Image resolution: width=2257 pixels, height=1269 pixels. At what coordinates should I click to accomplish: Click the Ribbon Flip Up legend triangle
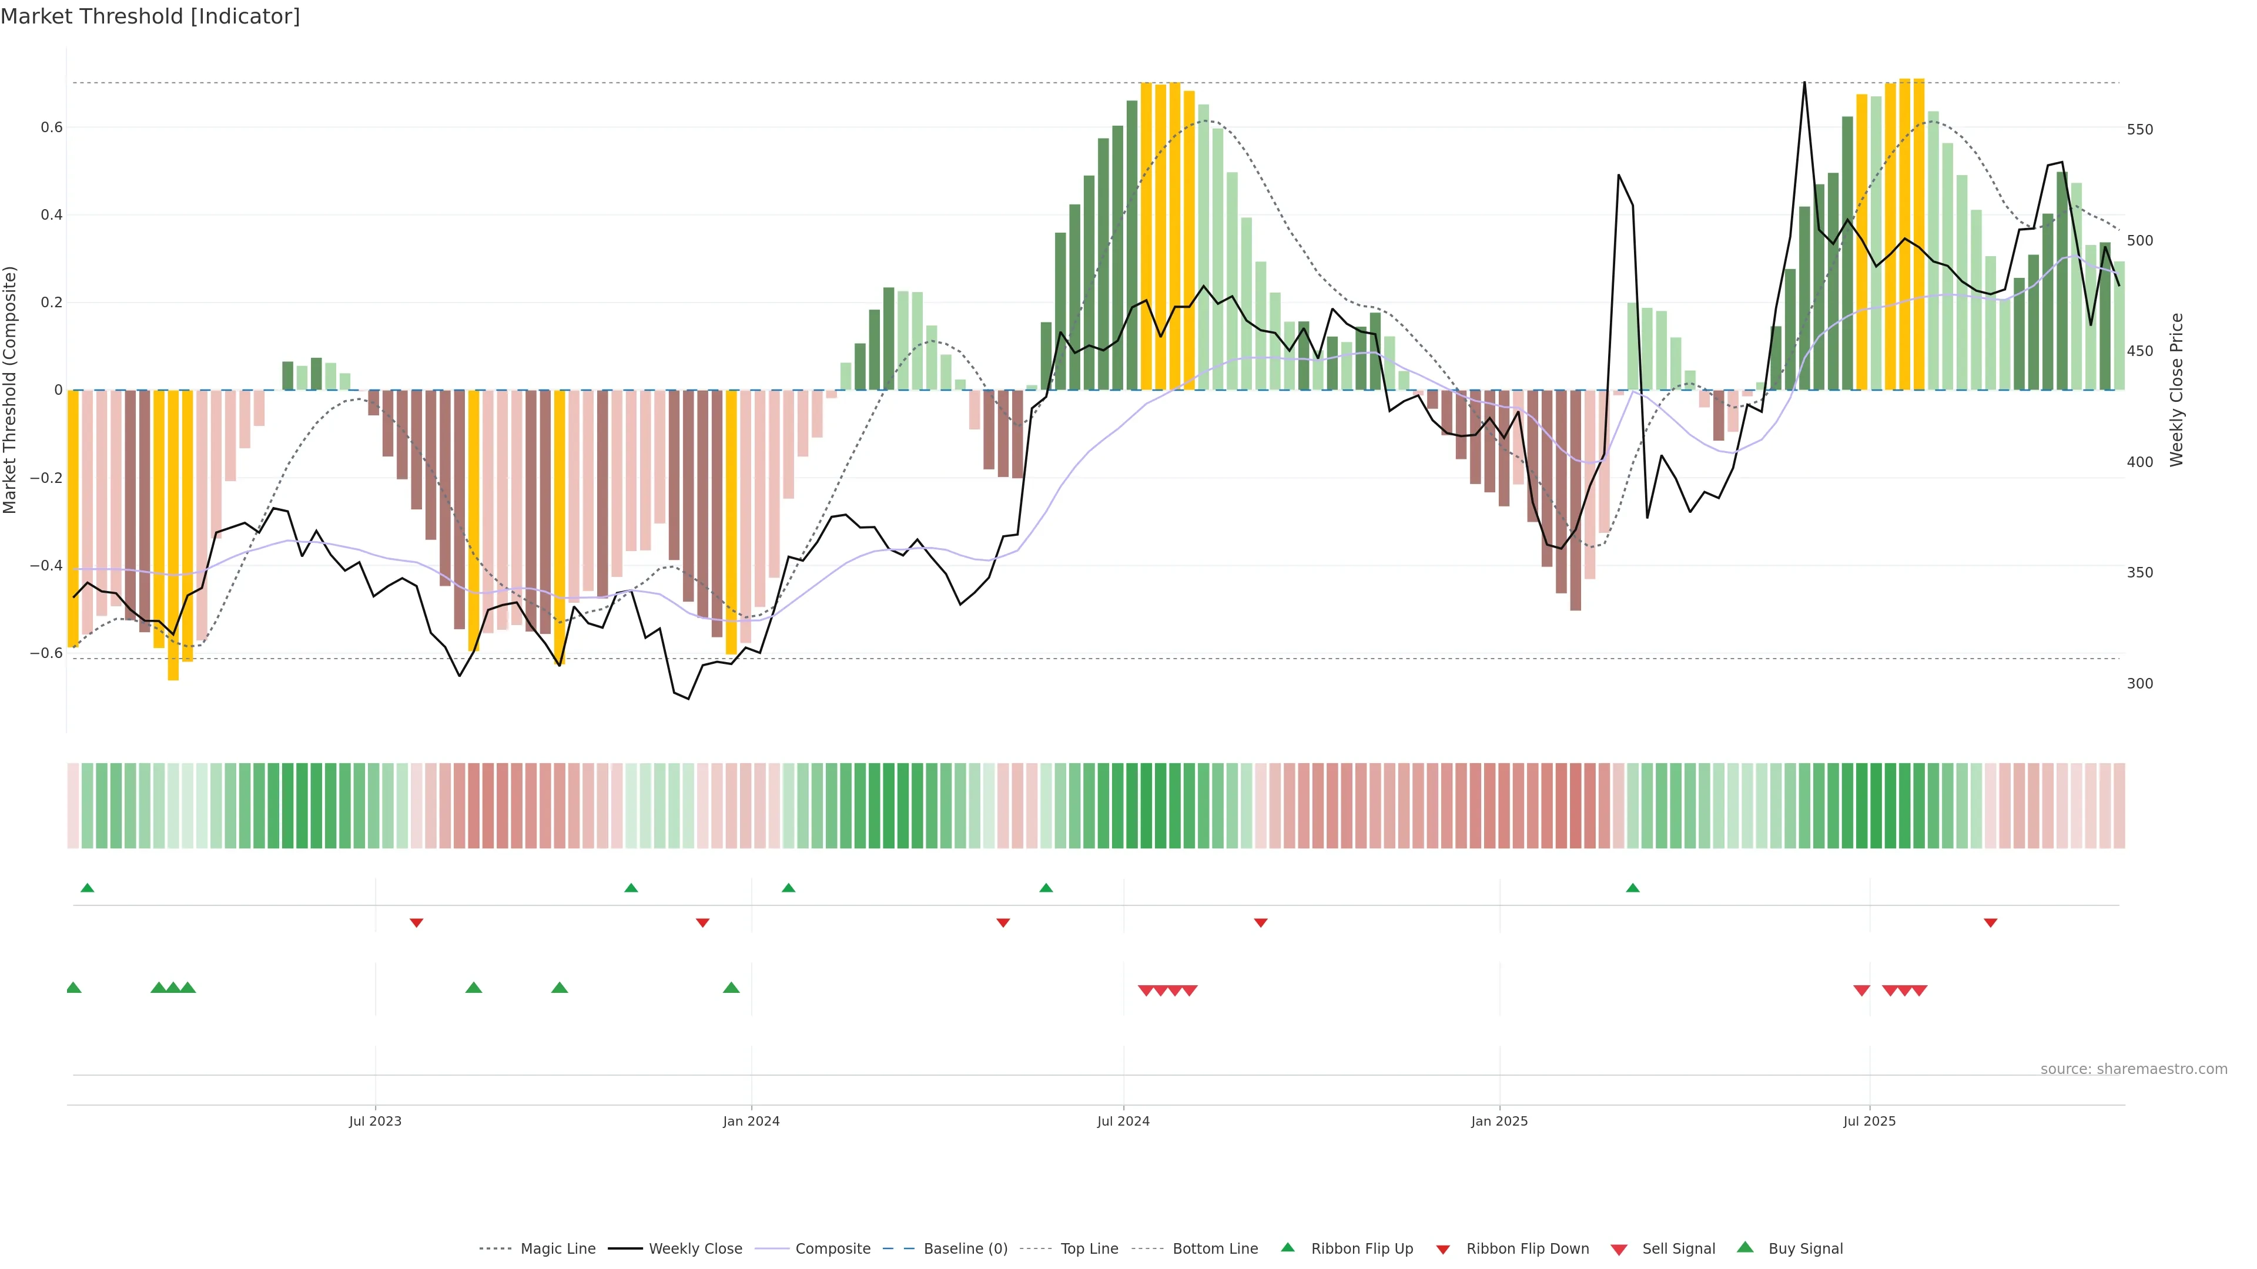click(1287, 1247)
